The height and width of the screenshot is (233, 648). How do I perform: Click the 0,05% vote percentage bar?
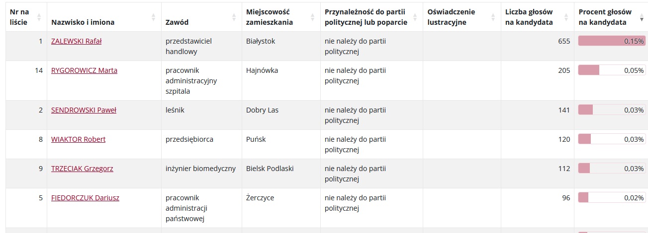(x=612, y=70)
